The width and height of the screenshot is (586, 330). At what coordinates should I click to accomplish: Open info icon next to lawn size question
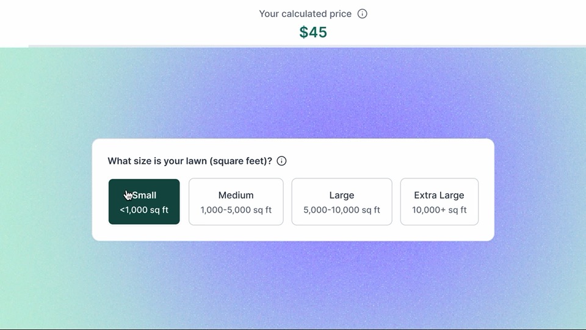[x=281, y=161]
